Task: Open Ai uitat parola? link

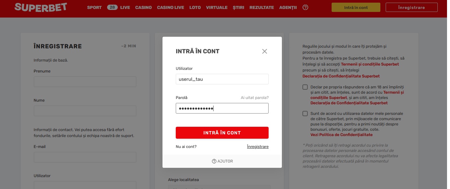Action: [x=255, y=98]
